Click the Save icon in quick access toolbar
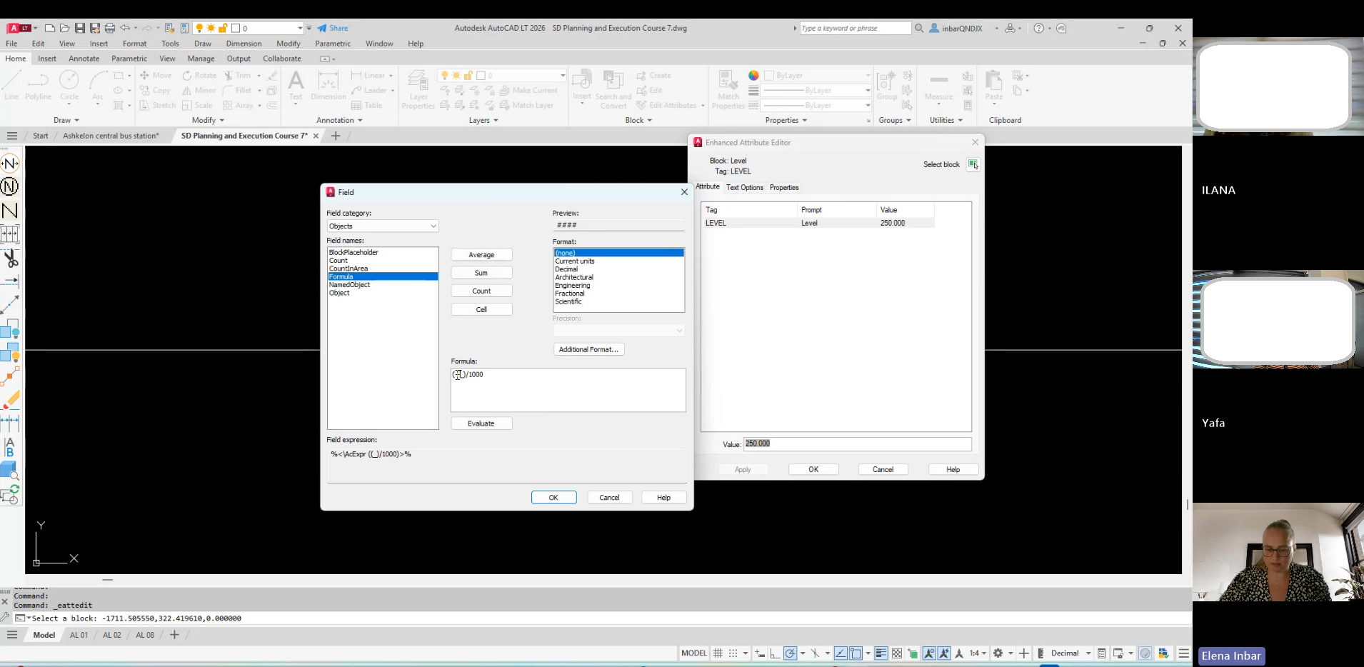Viewport: 1364px width, 667px height. coord(79,28)
